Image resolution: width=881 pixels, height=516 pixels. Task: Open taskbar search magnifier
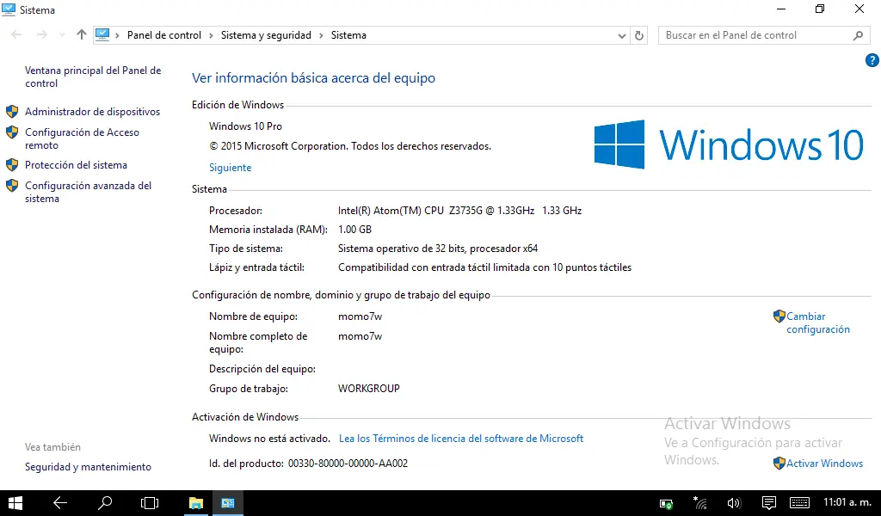105,503
